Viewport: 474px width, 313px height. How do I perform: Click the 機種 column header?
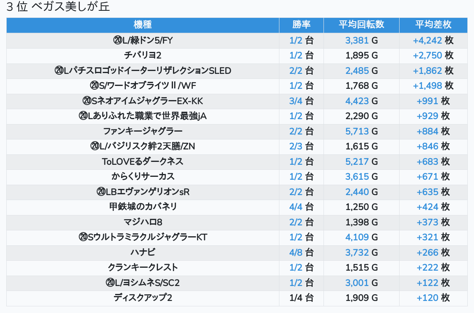coord(143,25)
